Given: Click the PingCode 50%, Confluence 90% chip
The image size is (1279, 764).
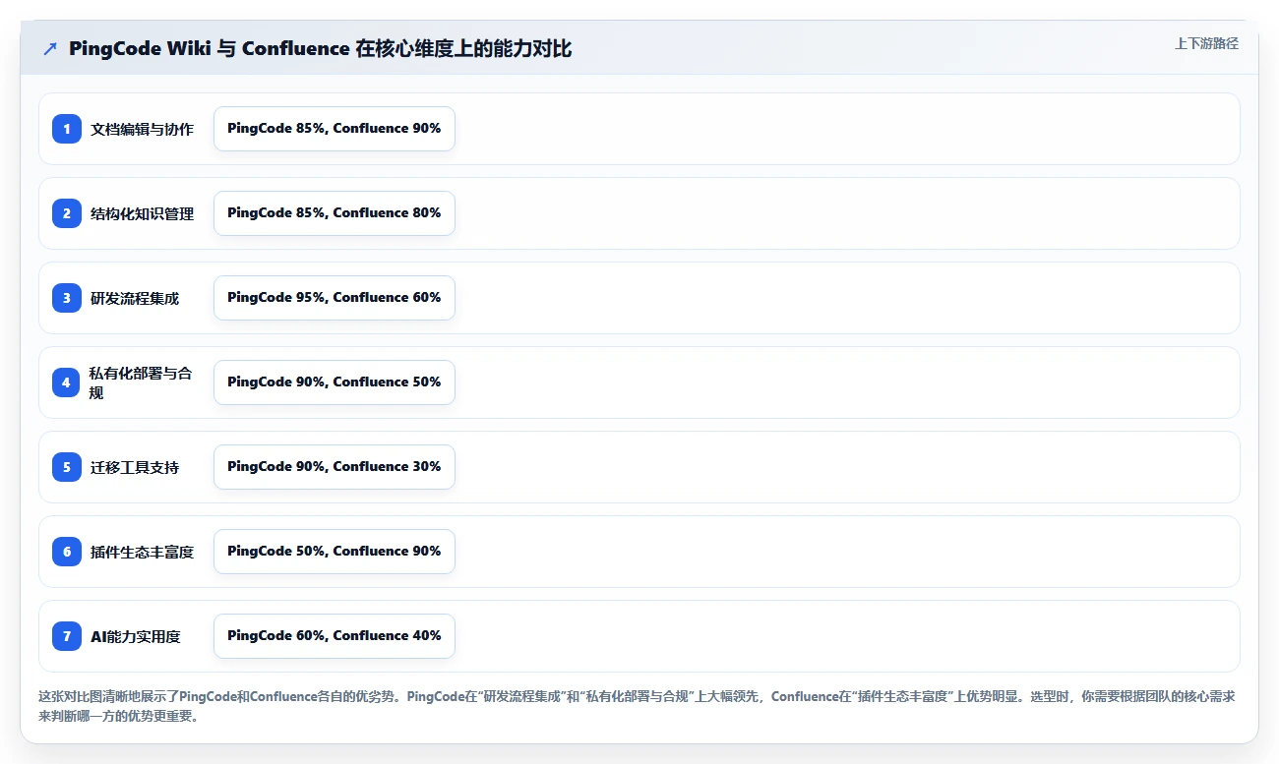Looking at the screenshot, I should [335, 552].
